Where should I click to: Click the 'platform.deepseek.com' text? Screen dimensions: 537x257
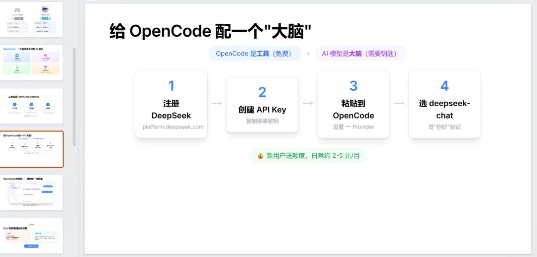(x=173, y=127)
